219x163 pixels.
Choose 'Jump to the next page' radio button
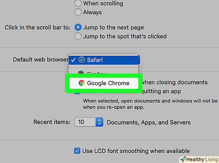78,27
